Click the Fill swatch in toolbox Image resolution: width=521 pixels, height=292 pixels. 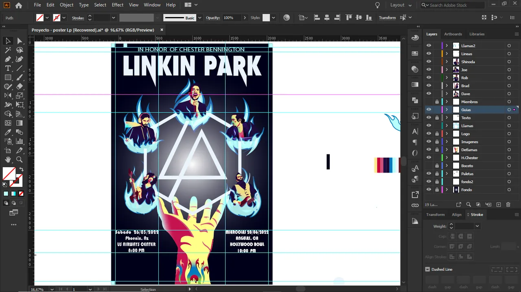click(9, 173)
